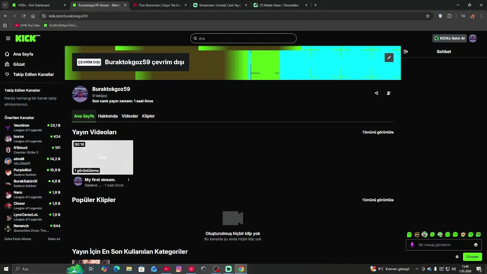Switch to Tüm Numaralar browser tab
The width and height of the screenshot is (487, 274).
[159, 5]
